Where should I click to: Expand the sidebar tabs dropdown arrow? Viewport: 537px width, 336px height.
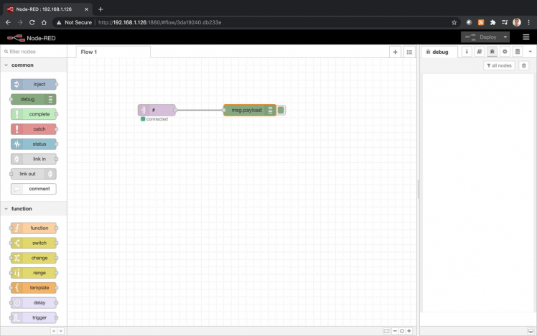[x=530, y=52]
